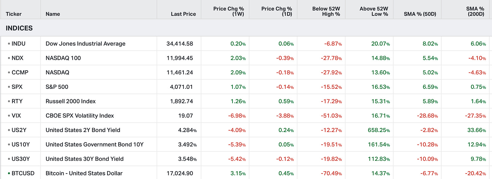The image size is (492, 179).
Task: Sort by Below 52W High % header
Action: pos(326,11)
